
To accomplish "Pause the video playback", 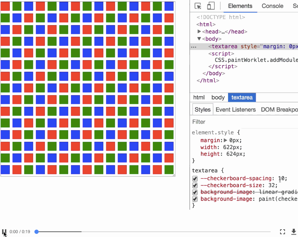I will (4, 232).
